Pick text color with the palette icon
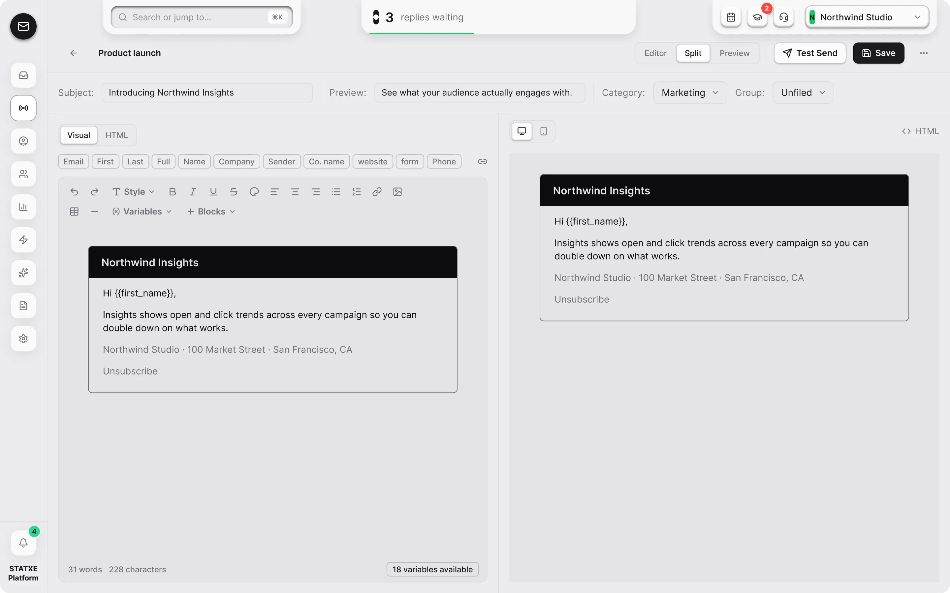This screenshot has width=950, height=593. pos(254,192)
